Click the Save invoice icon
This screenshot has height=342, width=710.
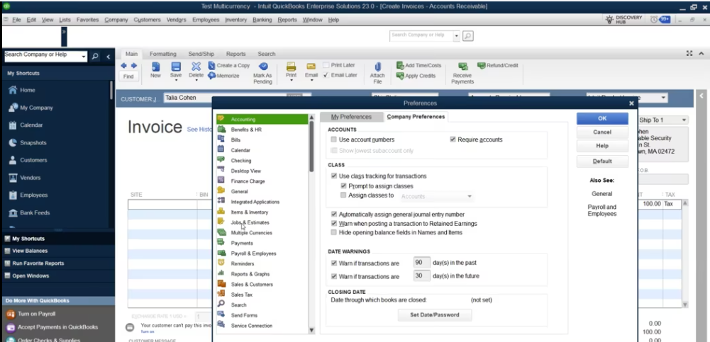pos(176,67)
